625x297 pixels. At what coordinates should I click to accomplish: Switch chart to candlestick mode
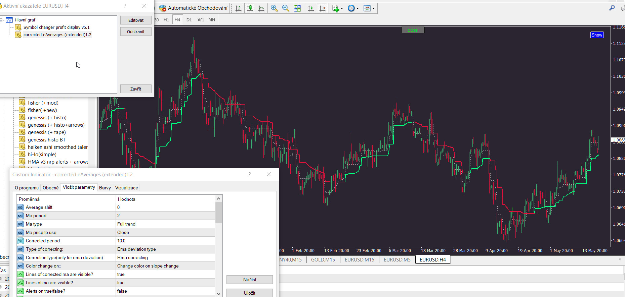coord(250,8)
